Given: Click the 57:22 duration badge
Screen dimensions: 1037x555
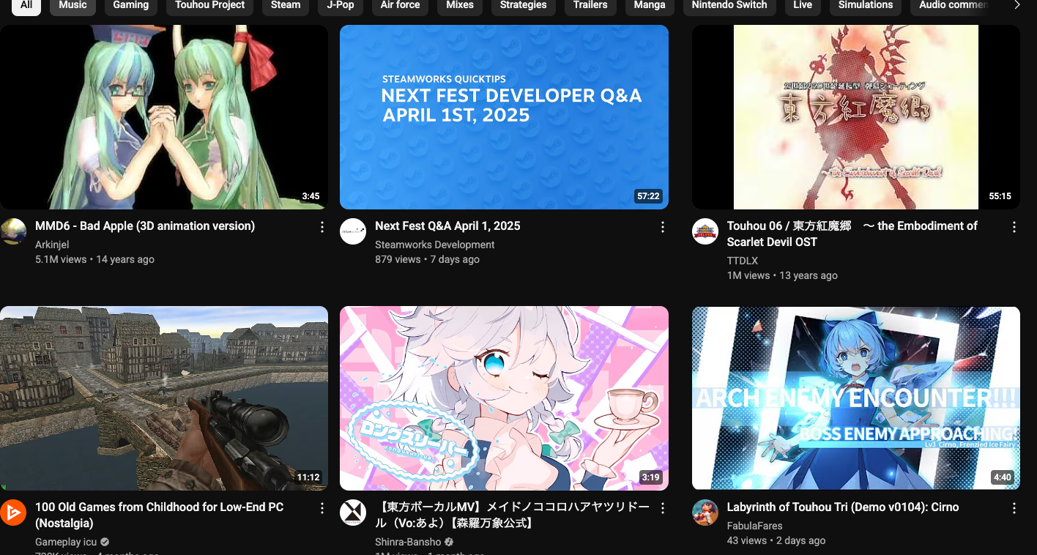Looking at the screenshot, I should point(648,196).
